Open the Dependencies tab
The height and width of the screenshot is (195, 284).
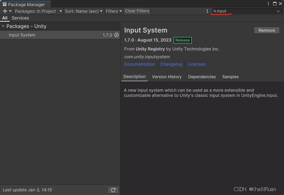(202, 77)
